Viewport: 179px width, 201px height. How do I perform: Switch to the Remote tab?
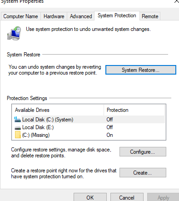coord(150,16)
